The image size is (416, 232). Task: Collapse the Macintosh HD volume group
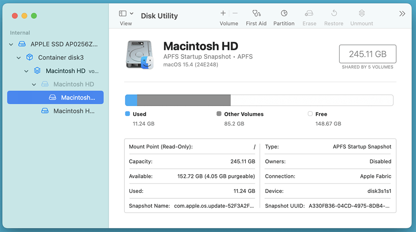point(26,71)
